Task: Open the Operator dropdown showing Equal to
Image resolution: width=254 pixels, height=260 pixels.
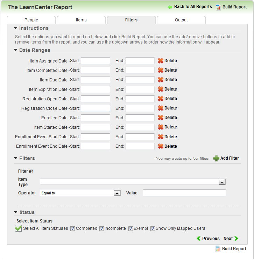Action: [x=117, y=193]
